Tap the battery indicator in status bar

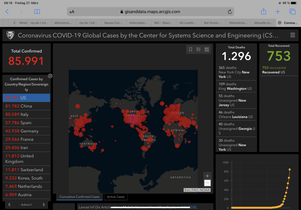(294, 3)
